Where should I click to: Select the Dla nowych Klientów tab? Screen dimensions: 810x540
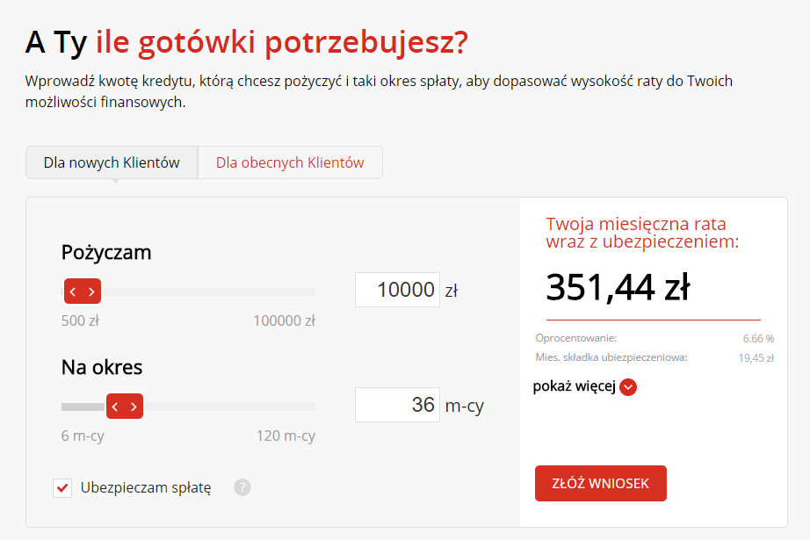click(x=112, y=162)
